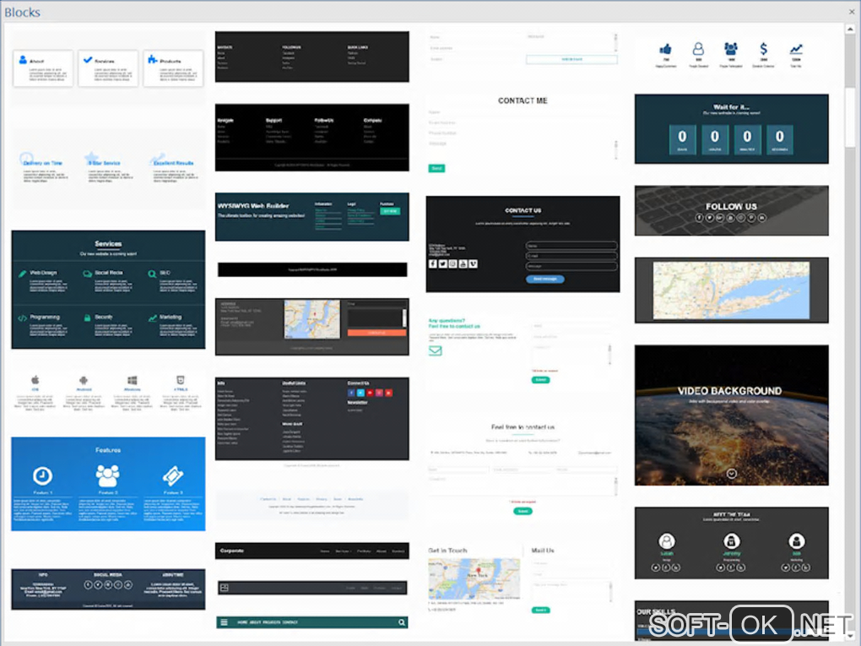
Task: Click the green Send button under CONTACT ME
Action: (x=436, y=168)
